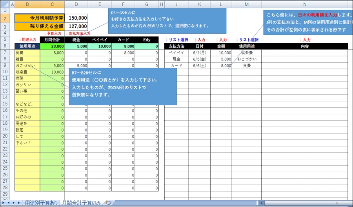Select column C header
Viewport: 353px width, 207px height.
click(52, 4)
